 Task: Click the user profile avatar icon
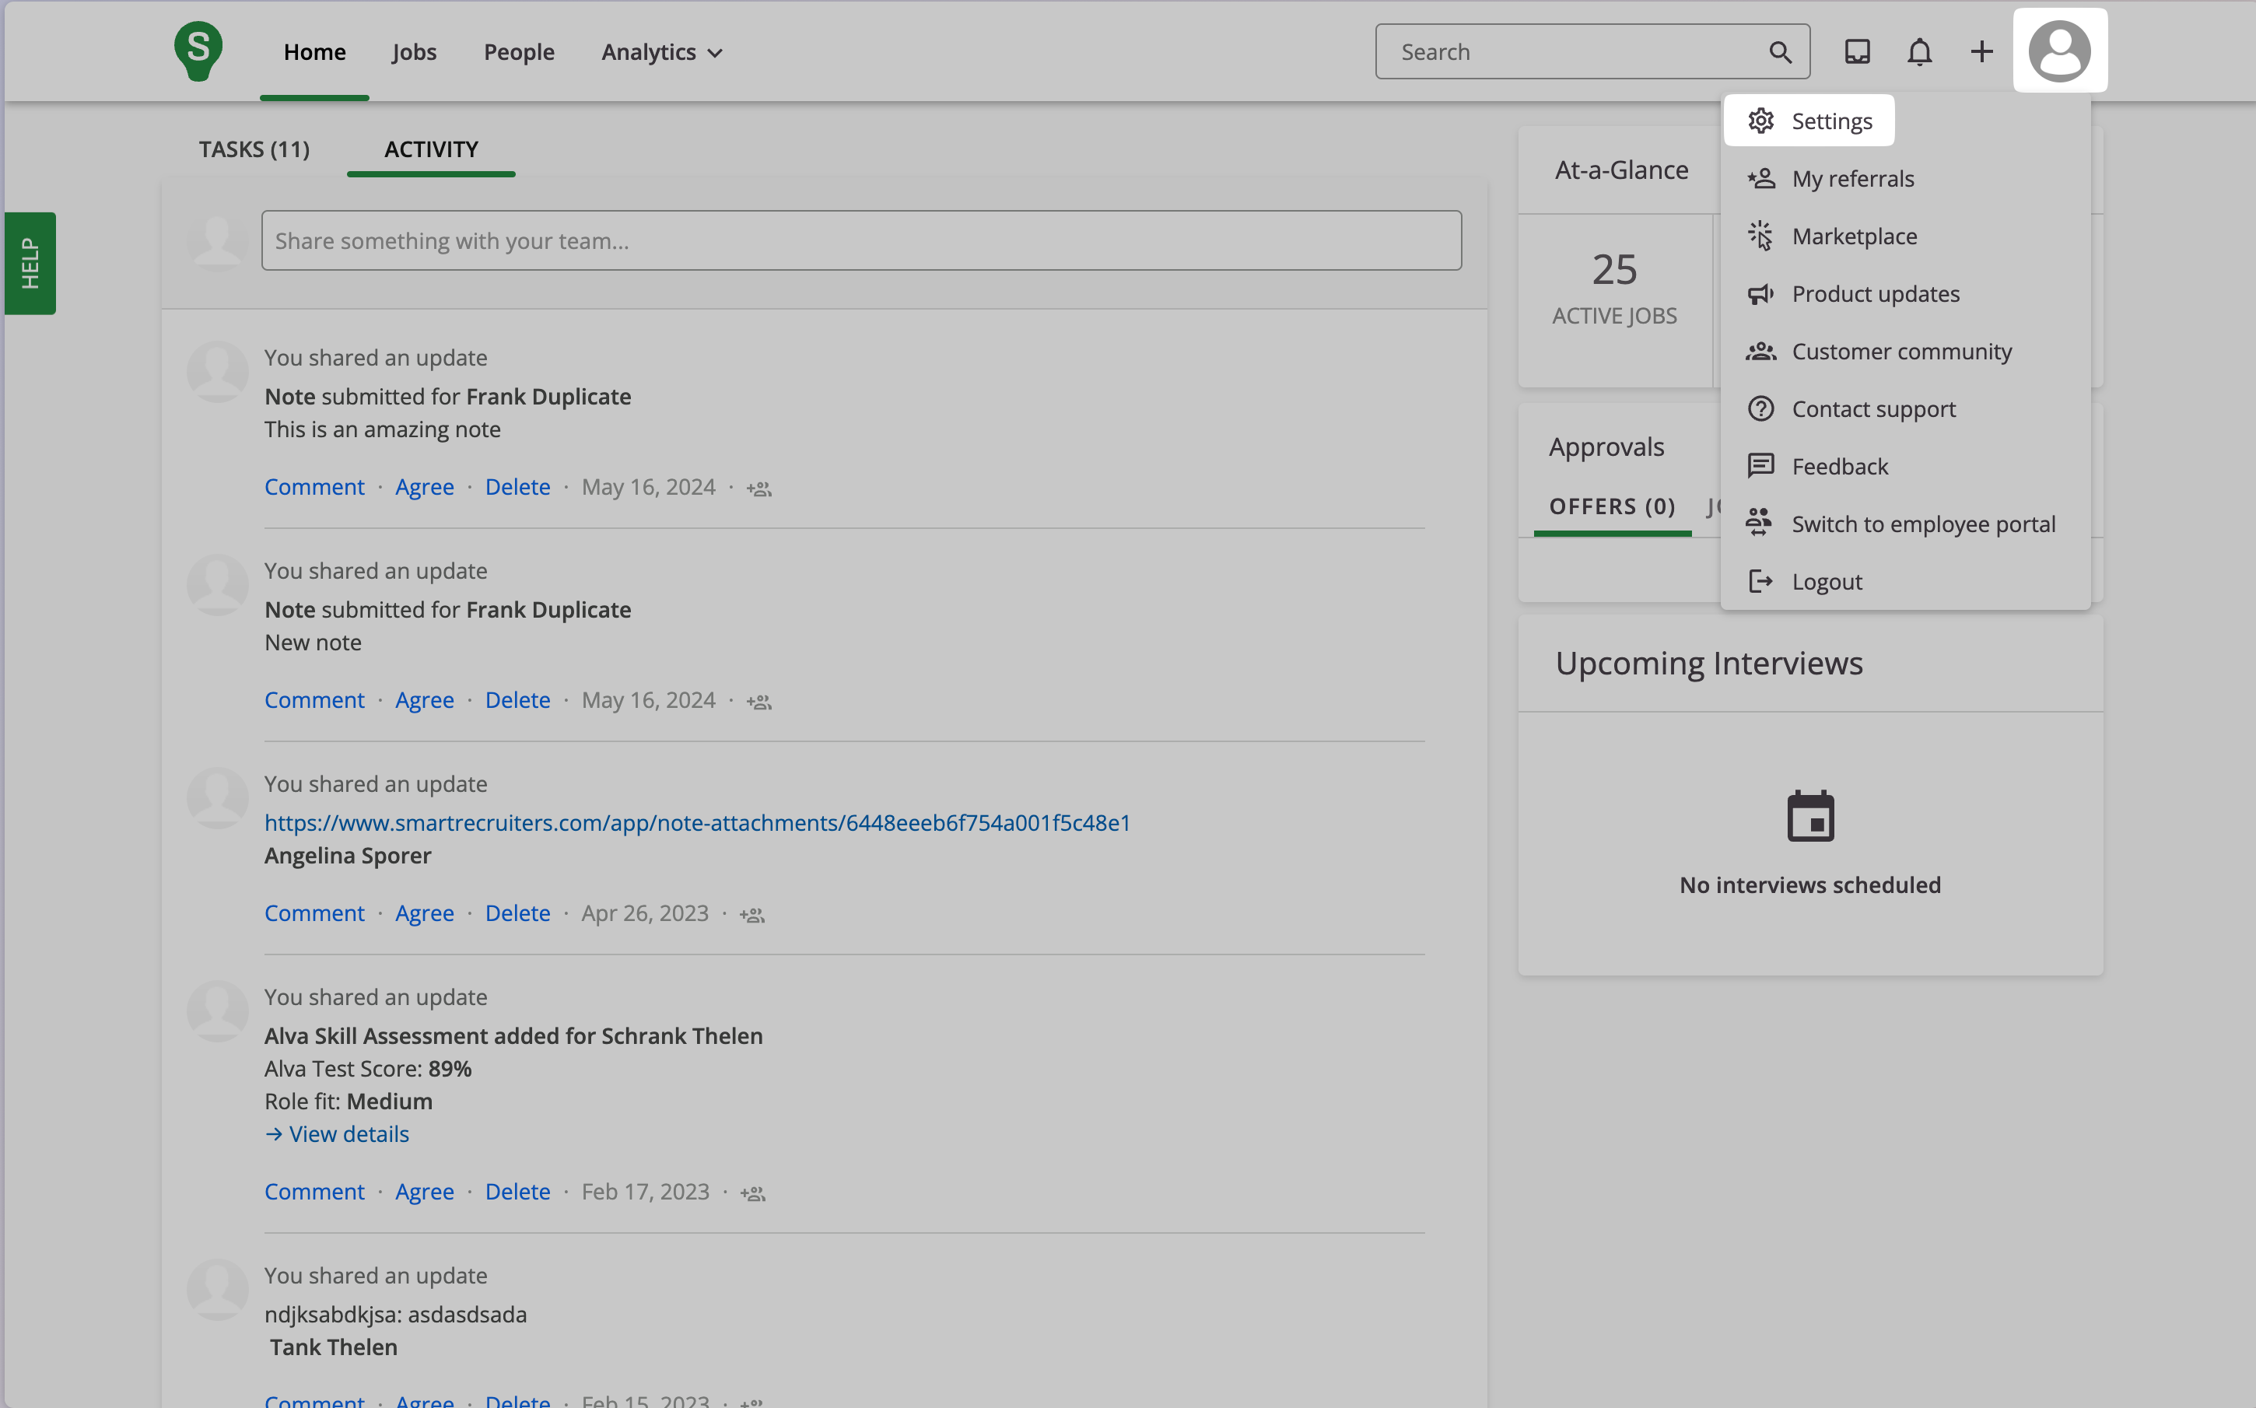[2058, 52]
